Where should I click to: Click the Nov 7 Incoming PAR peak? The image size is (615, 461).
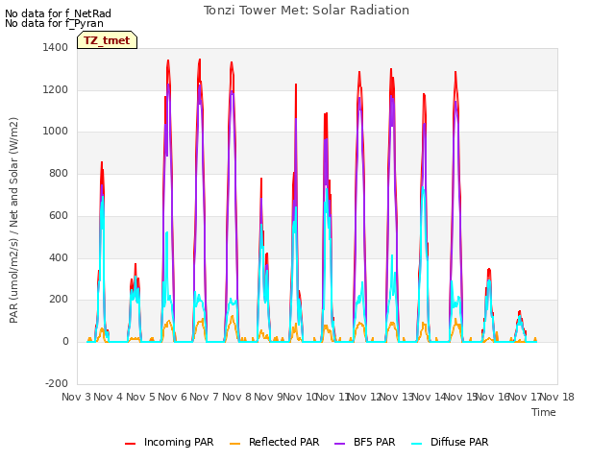click(200, 60)
